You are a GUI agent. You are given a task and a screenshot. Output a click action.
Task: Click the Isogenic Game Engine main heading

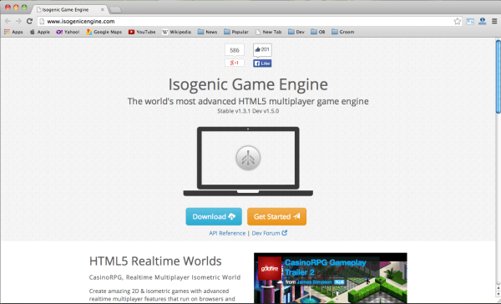pos(248,84)
